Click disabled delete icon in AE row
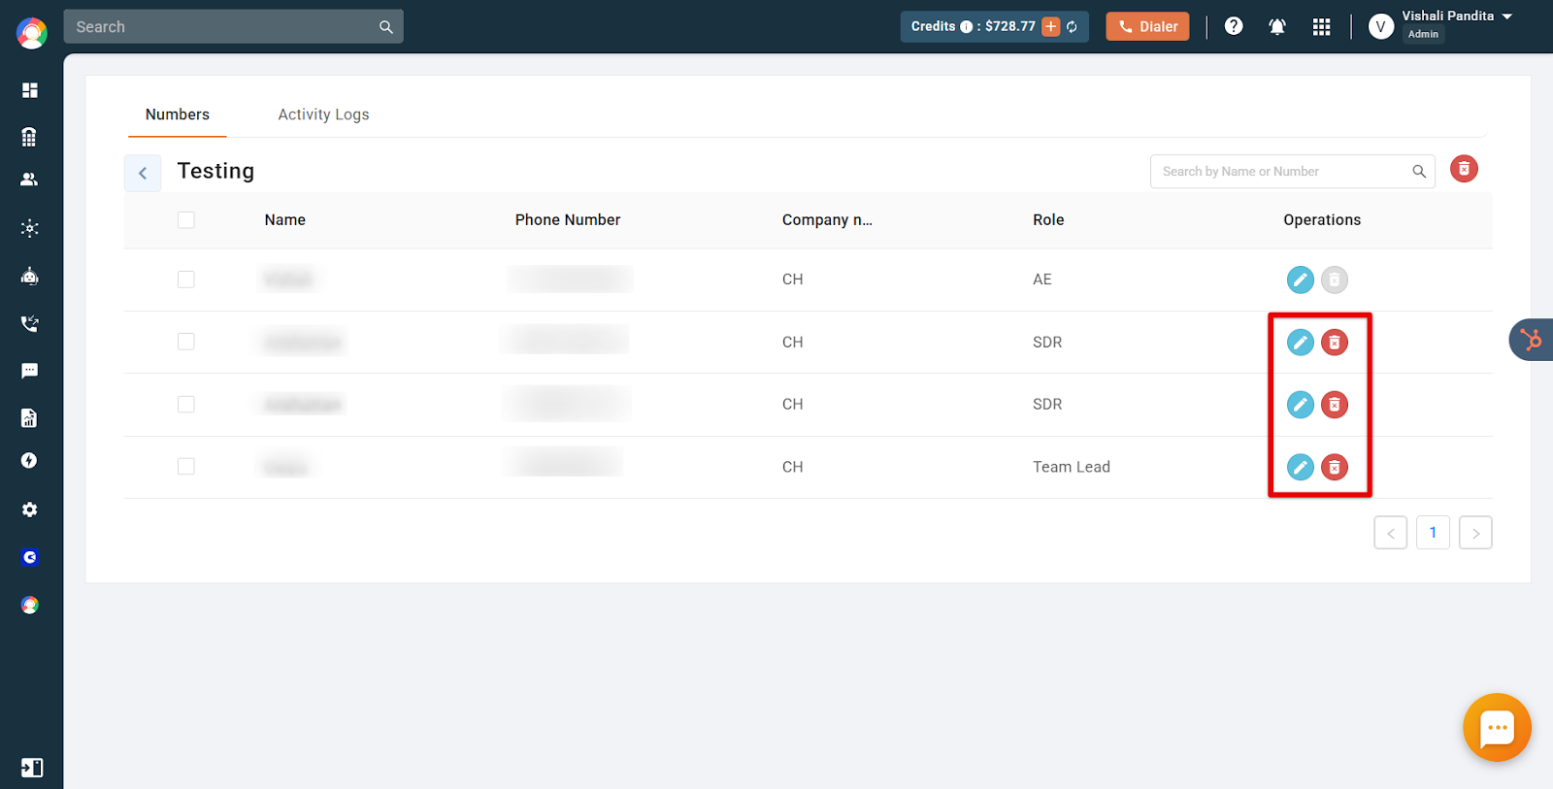The image size is (1553, 789). pos(1335,279)
